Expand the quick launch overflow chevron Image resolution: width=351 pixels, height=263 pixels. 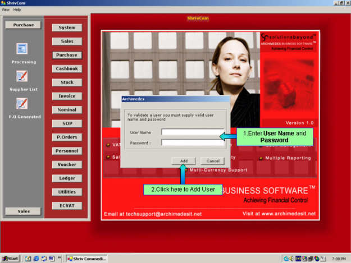(x=60, y=257)
